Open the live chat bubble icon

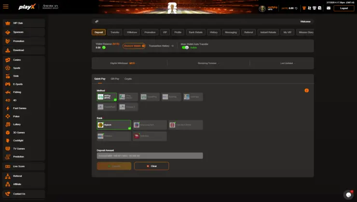348,194
